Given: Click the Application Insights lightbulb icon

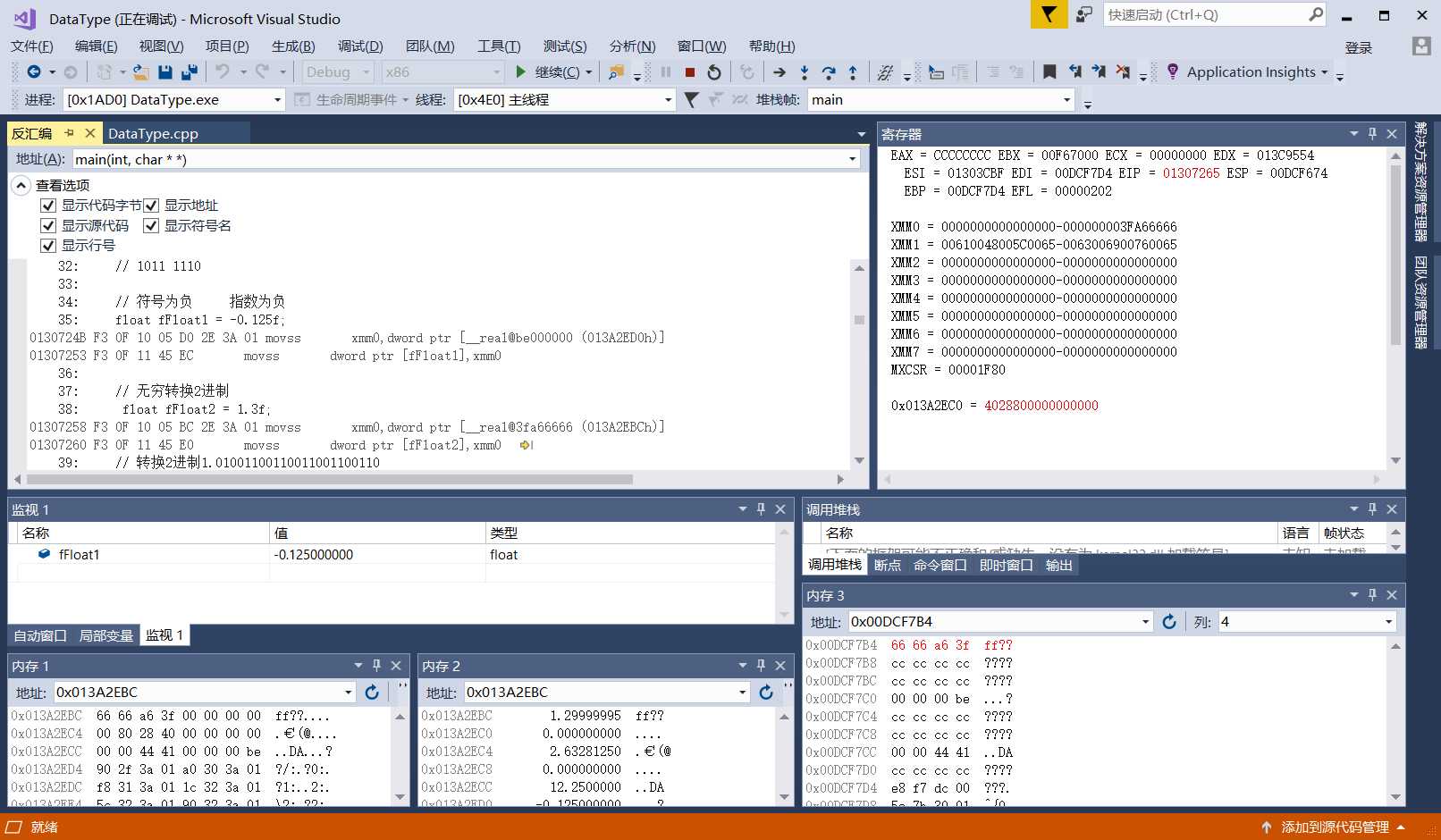Looking at the screenshot, I should 1173,71.
